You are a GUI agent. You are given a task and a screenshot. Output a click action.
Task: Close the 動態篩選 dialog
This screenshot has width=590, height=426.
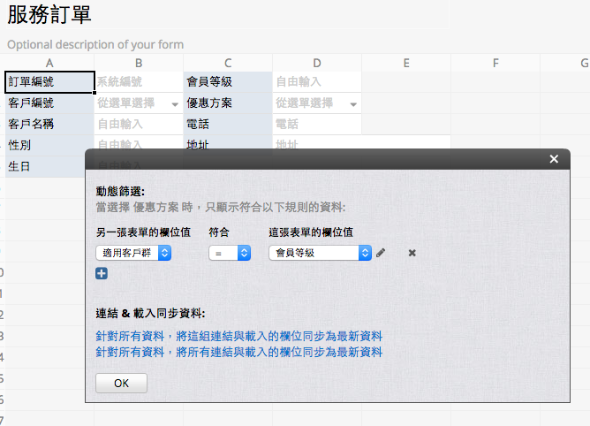pos(554,159)
